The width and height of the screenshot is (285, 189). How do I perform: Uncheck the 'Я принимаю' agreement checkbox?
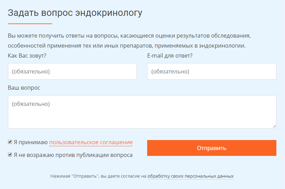pos(10,142)
